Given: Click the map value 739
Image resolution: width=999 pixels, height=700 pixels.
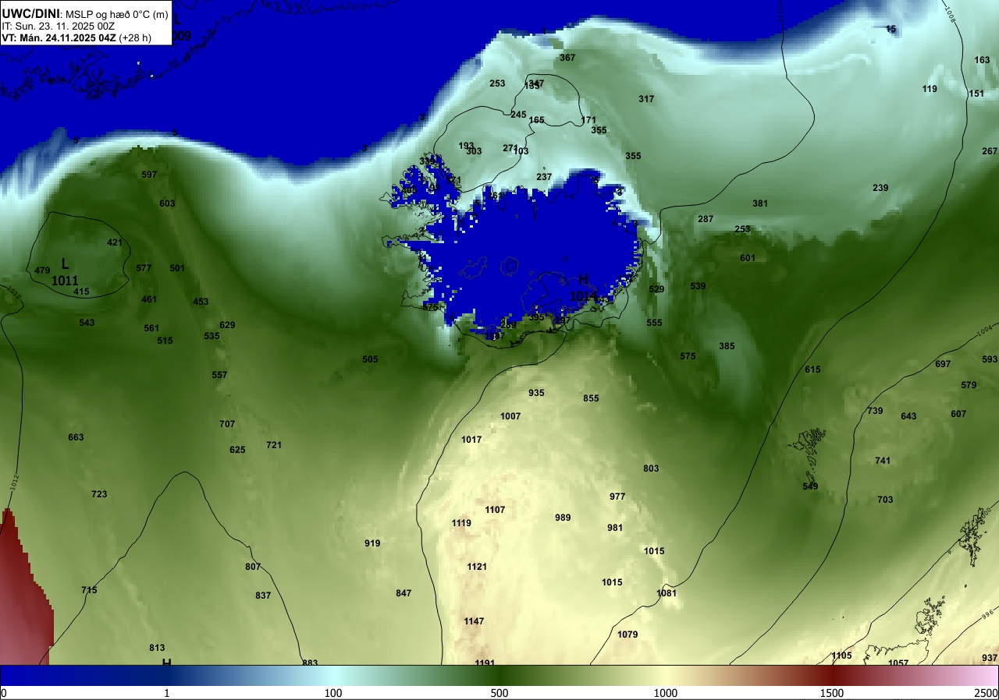Looking at the screenshot, I should tap(875, 411).
